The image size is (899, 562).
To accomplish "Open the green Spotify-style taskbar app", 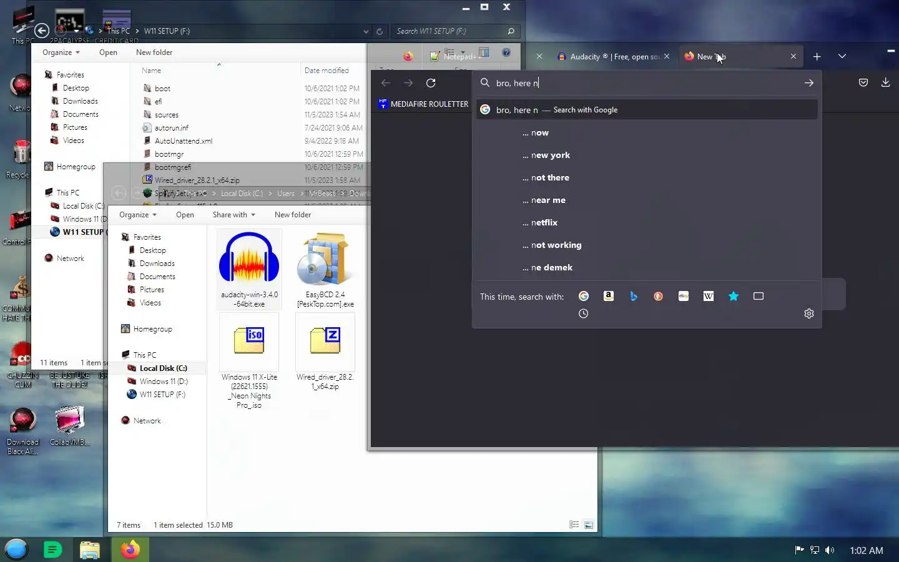I will pyautogui.click(x=52, y=550).
